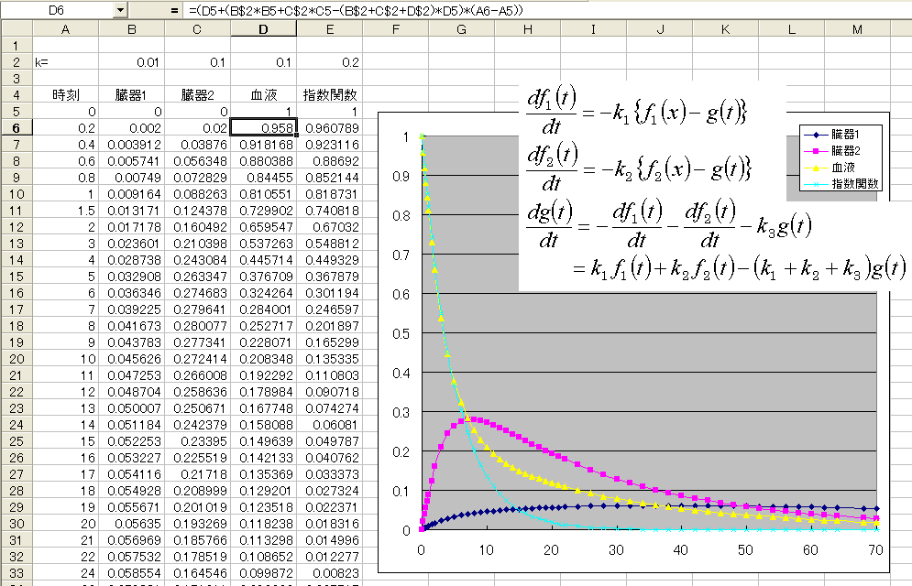Select row 18 header
This screenshot has height=586, width=912.
tap(16, 326)
